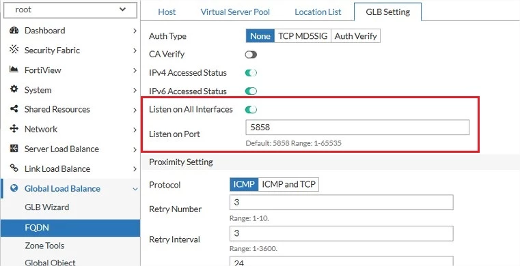The width and height of the screenshot is (520, 266).
Task: Open System menu label
Action: tap(38, 90)
